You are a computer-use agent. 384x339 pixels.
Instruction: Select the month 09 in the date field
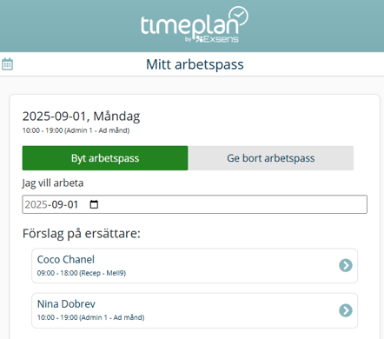pyautogui.click(x=57, y=204)
